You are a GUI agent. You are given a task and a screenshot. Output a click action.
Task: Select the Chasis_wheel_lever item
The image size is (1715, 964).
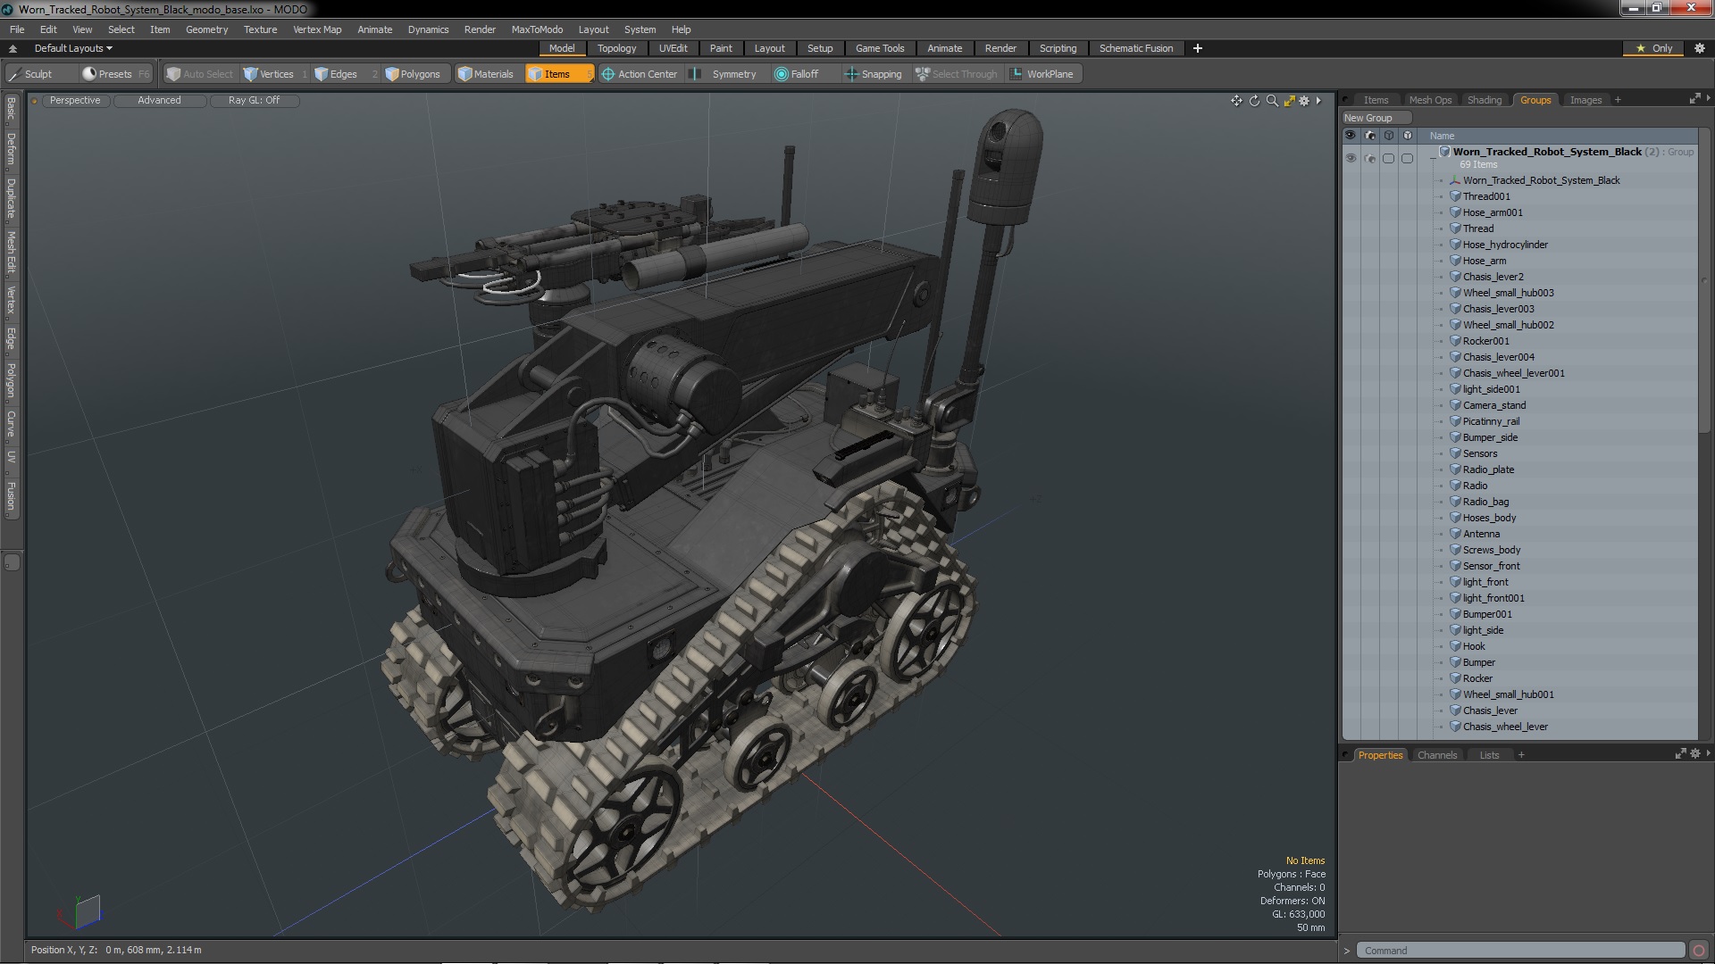[x=1505, y=727]
